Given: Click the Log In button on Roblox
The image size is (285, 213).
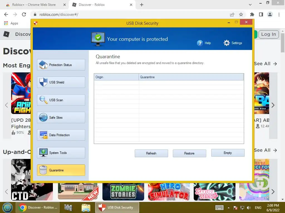Looking at the screenshot, I should click(269, 34).
